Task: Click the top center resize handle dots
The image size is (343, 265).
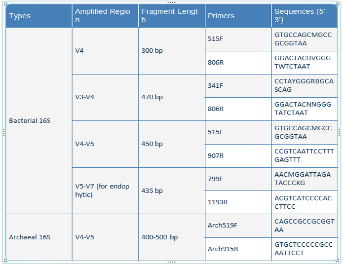Action: (x=171, y=2)
